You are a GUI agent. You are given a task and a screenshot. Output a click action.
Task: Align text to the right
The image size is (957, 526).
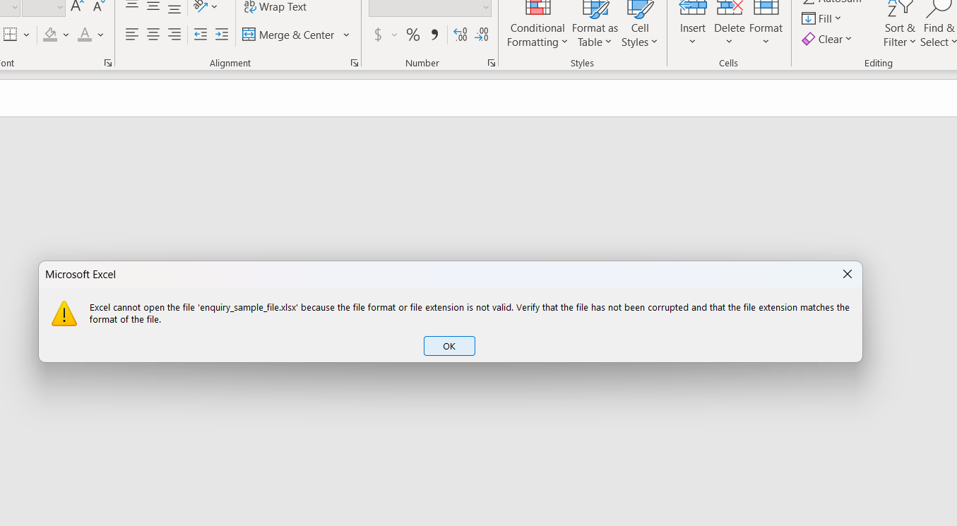click(174, 35)
